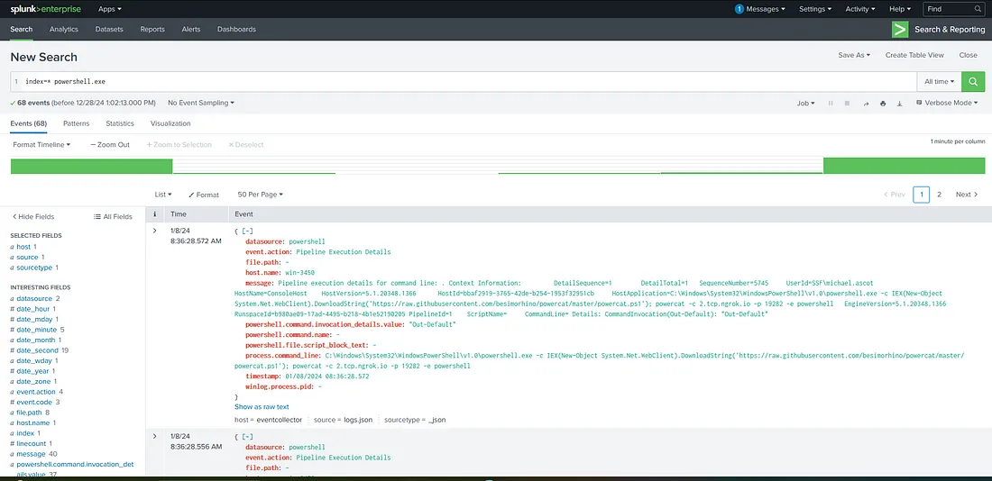Switch to the Analytics nav tab
Screen dimensions: 992x481
click(64, 29)
